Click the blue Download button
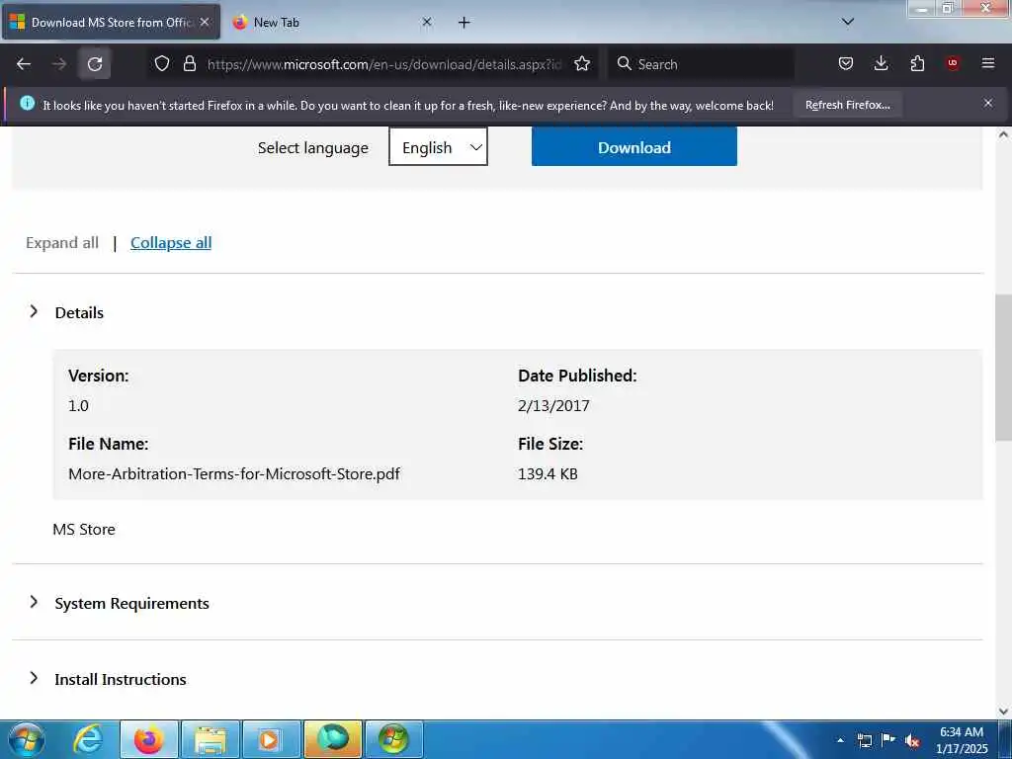The image size is (1012, 759). click(x=633, y=147)
